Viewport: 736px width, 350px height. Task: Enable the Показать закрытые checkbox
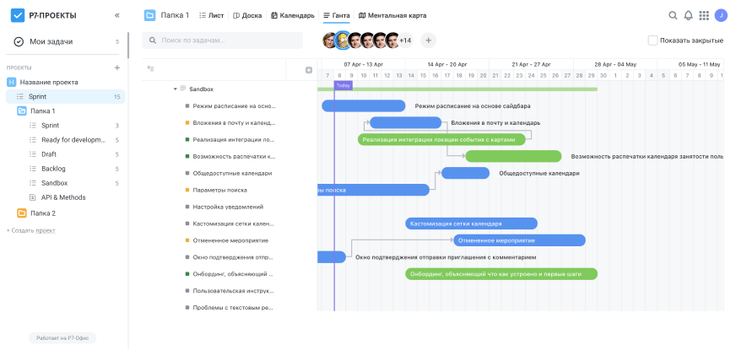click(652, 40)
